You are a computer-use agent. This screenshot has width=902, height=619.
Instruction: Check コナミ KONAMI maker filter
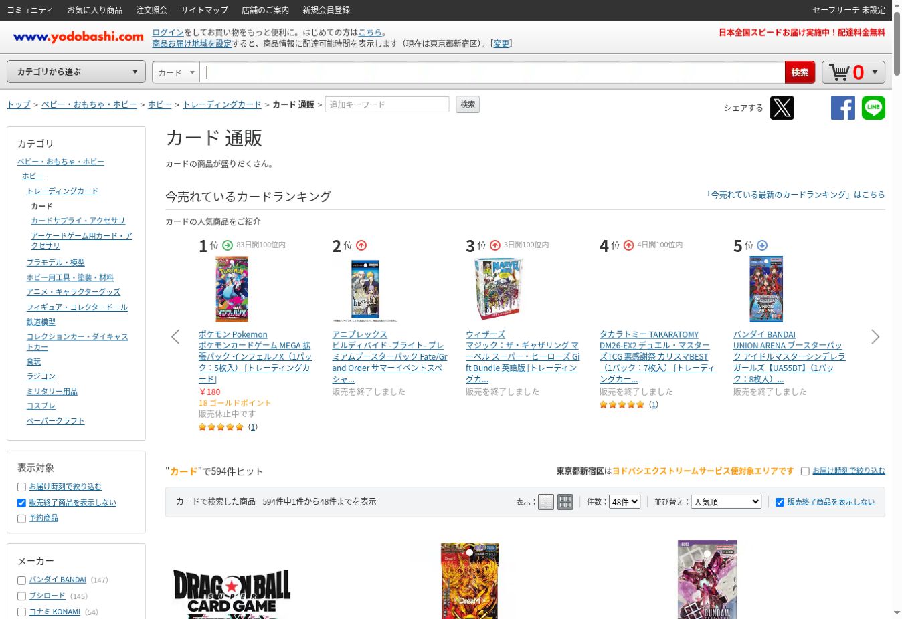[x=21, y=612]
